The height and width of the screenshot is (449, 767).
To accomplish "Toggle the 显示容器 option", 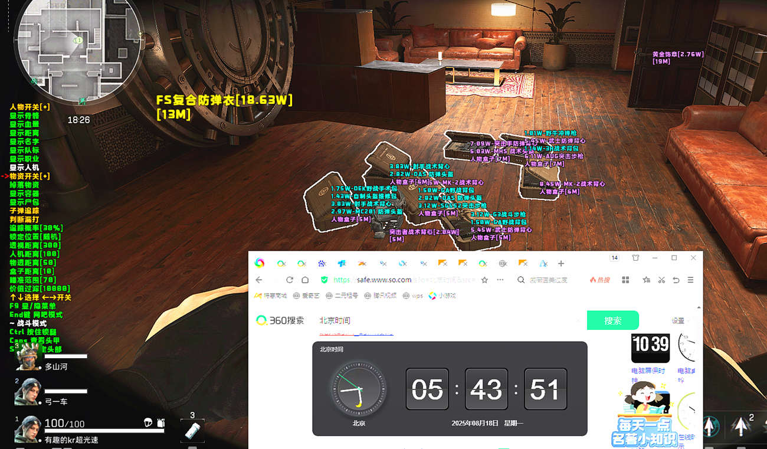I will [24, 194].
